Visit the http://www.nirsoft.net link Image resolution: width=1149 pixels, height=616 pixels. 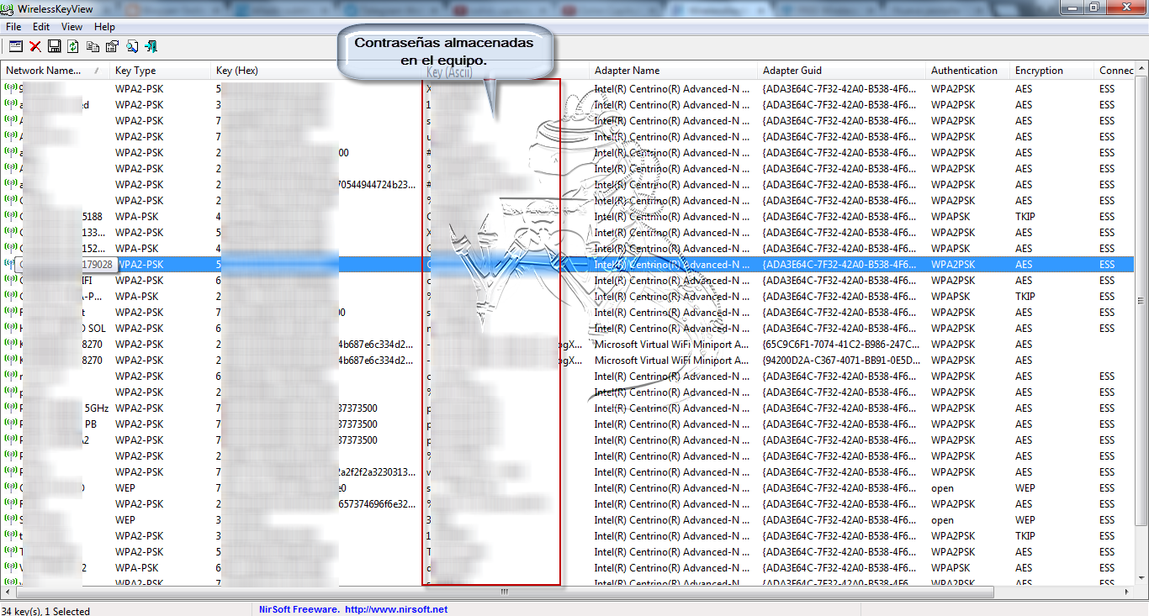pos(395,609)
